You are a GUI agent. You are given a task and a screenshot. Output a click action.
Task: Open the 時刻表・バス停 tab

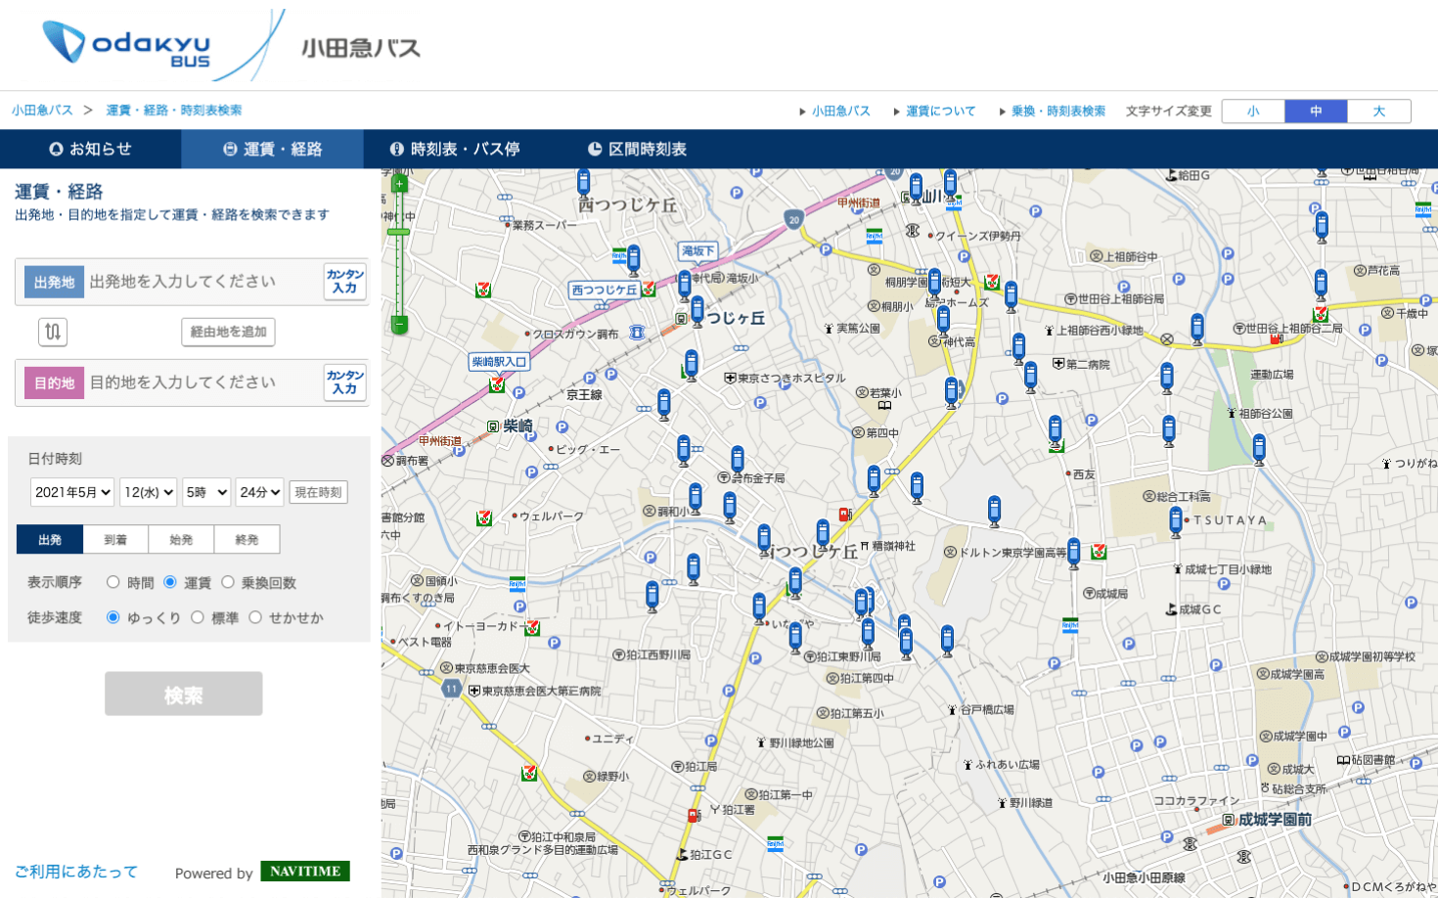455,149
